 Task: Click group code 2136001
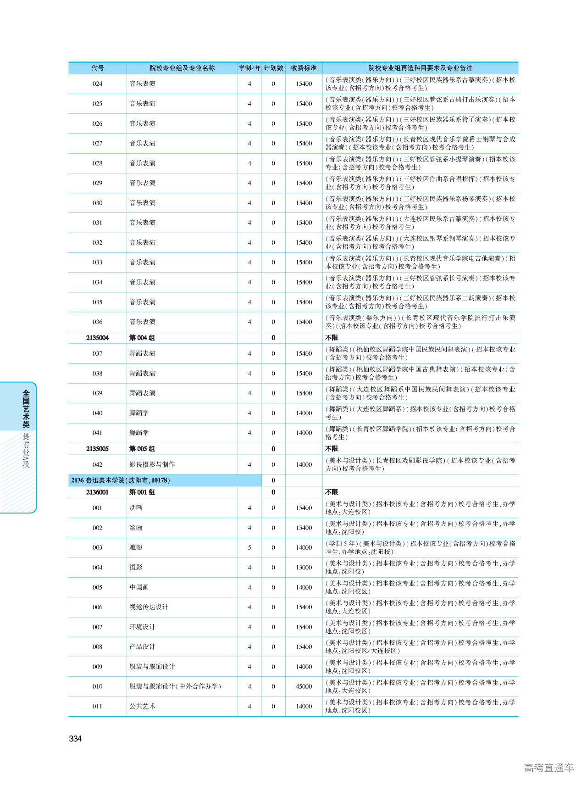(x=97, y=492)
